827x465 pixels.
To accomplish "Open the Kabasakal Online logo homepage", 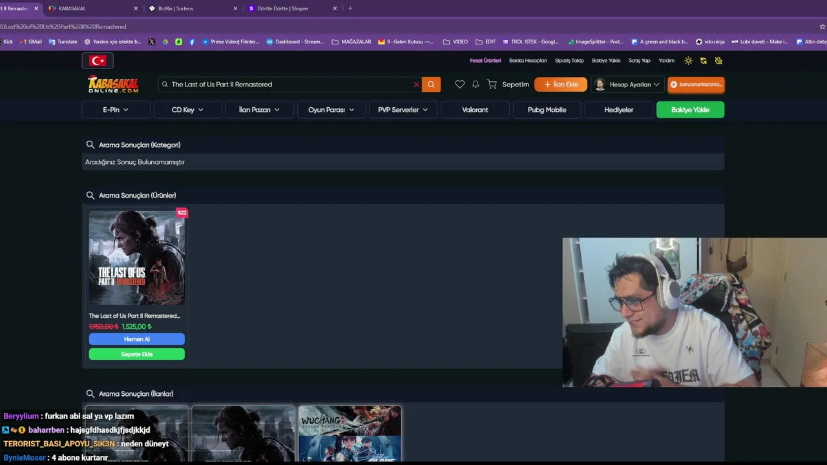I will coord(113,84).
